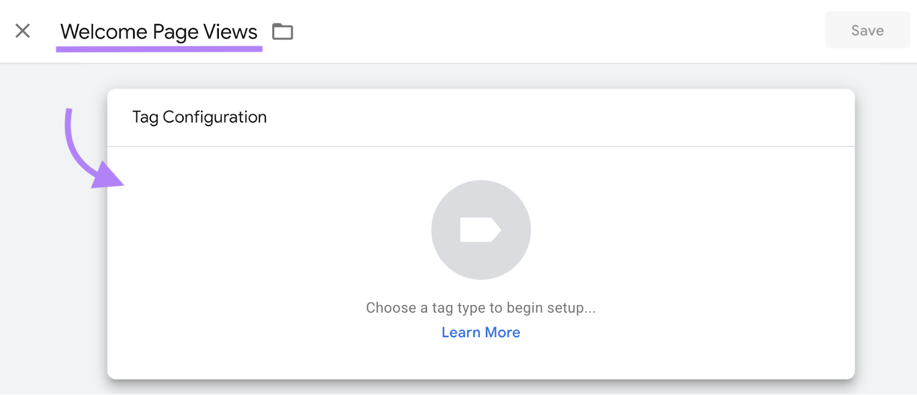Dismiss the editor with the top-left X
The width and height of the screenshot is (917, 395).
pos(23,31)
